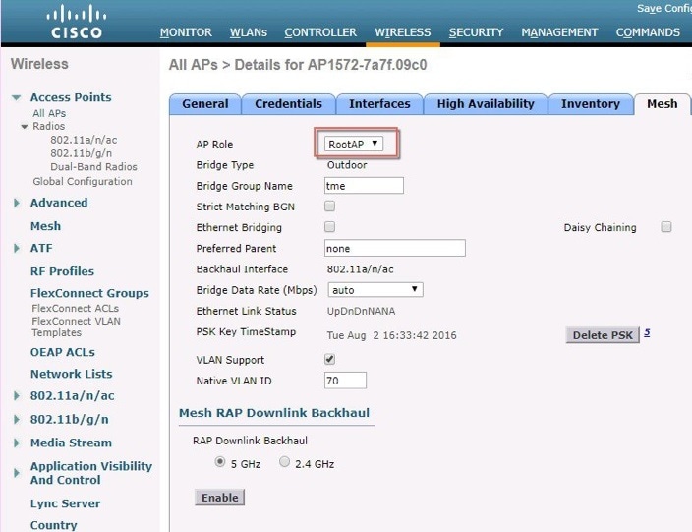Image resolution: width=692 pixels, height=532 pixels.
Task: Click the Cisco logo
Action: tap(77, 22)
